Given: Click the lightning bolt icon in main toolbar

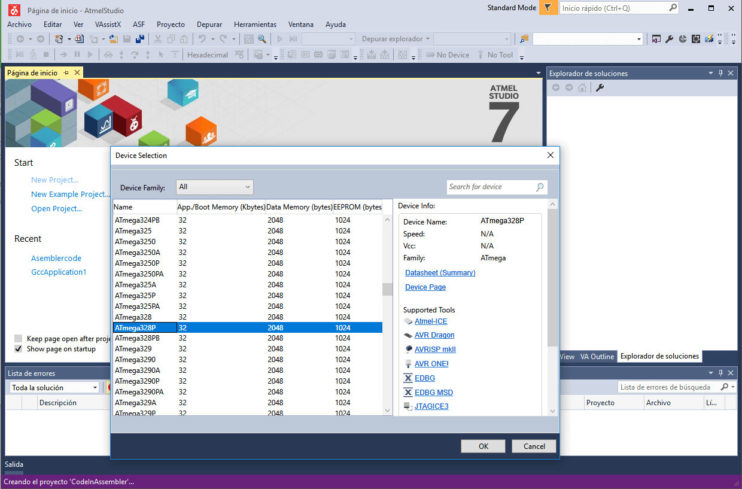Looking at the screenshot, I should point(708,39).
